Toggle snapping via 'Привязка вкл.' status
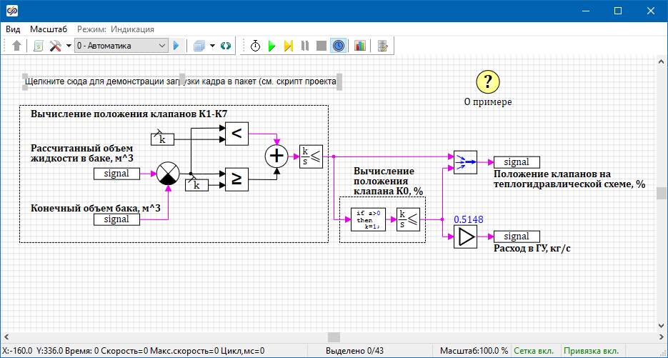The width and height of the screenshot is (668, 358). tap(591, 351)
